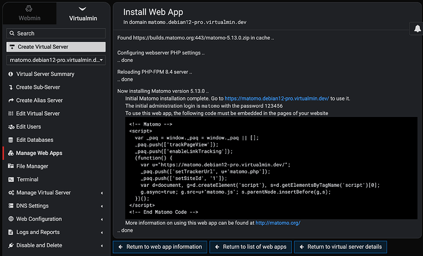Click the arrow beside DNS Settings

102,206
